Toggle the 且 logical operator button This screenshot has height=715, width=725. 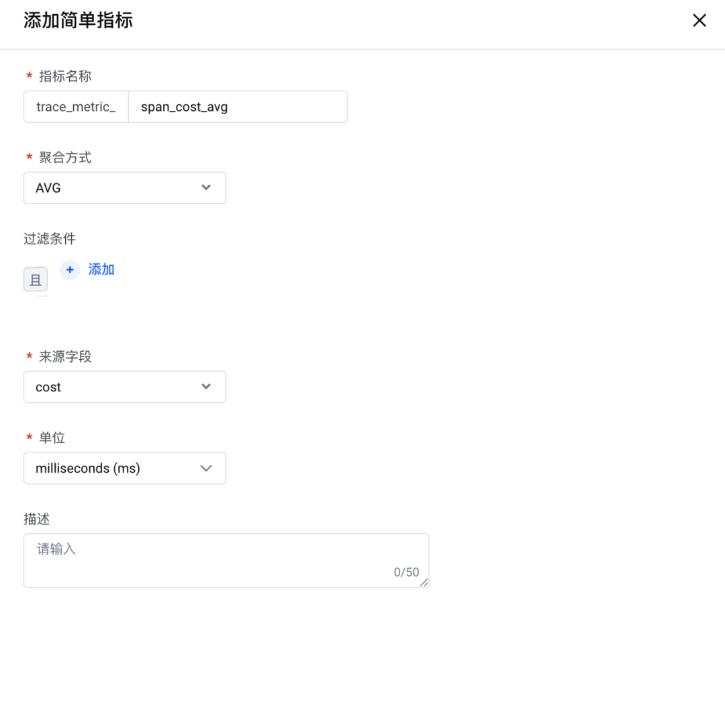(36, 279)
